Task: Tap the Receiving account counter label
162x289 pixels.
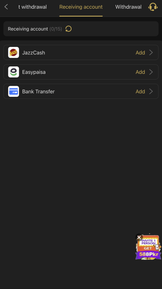Action: click(x=35, y=29)
